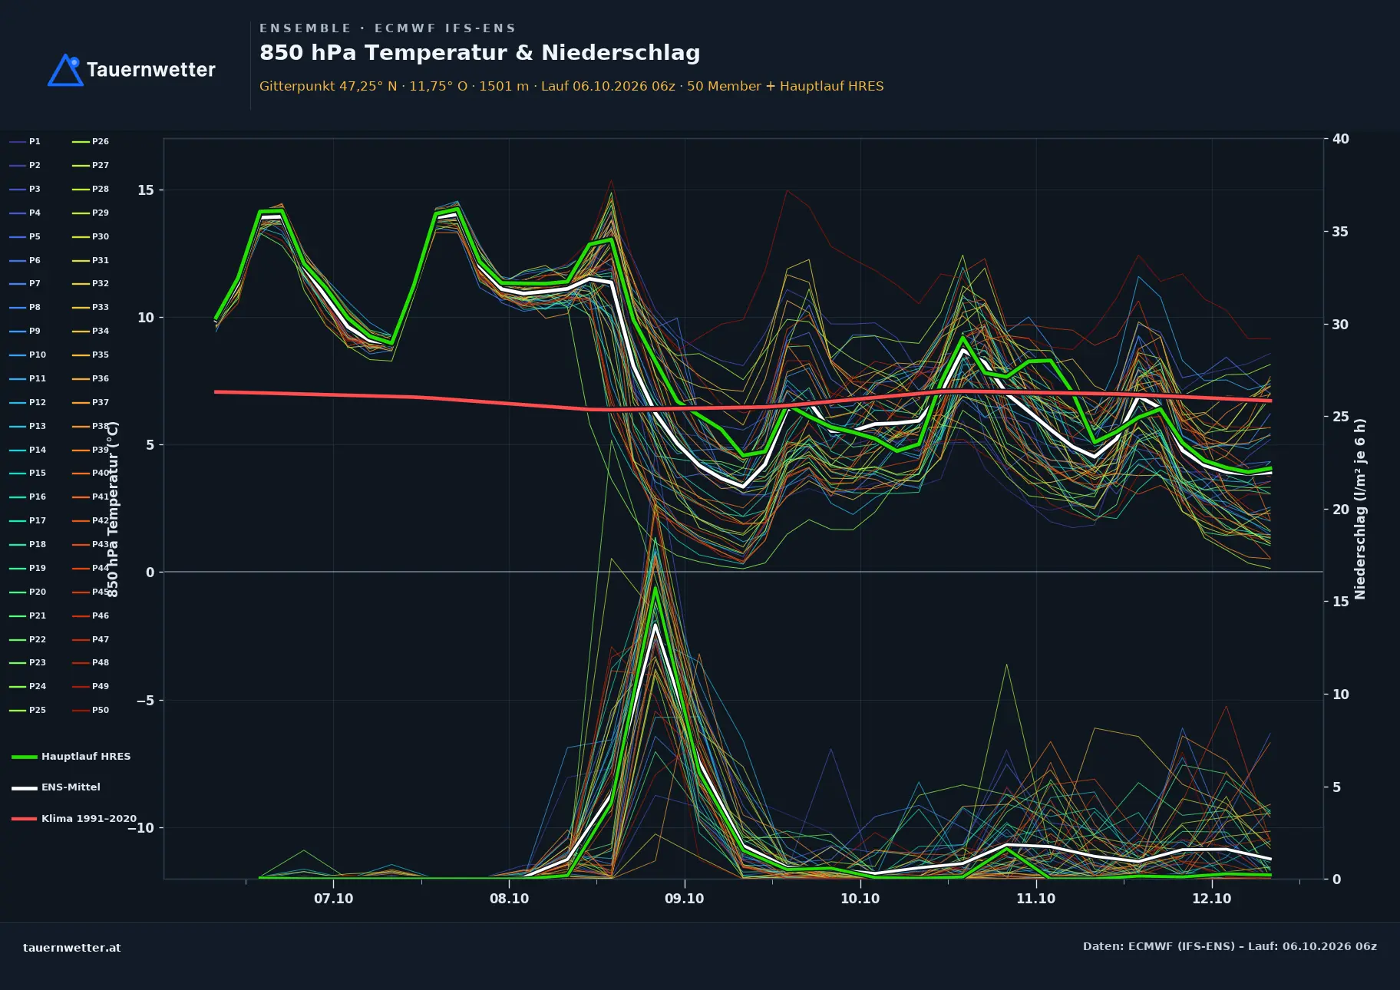Image resolution: width=1400 pixels, height=990 pixels.
Task: Toggle the Hauptlauf HRES legend entry
Action: click(x=71, y=757)
